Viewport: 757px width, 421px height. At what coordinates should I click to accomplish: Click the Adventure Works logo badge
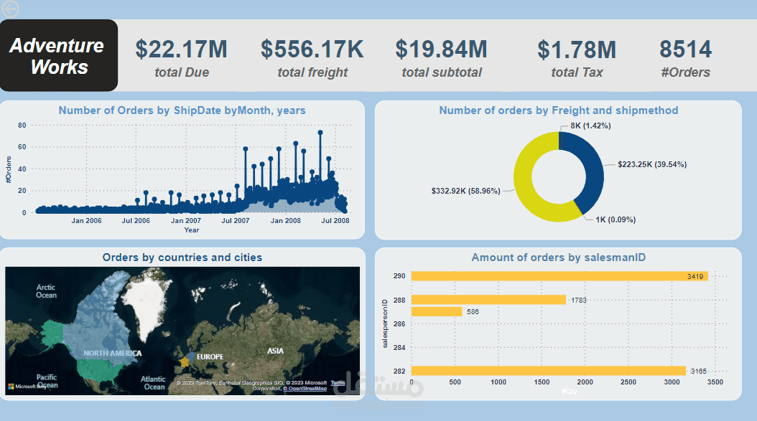pos(58,55)
